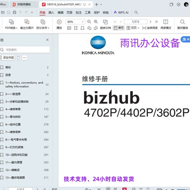Click the redo arrow icon

[26, 13]
